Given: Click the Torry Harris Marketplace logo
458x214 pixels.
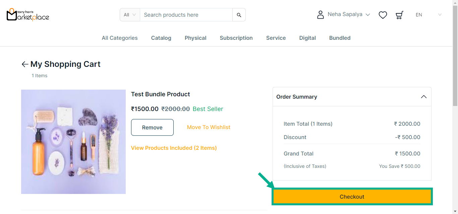Looking at the screenshot, I should 28,15.
